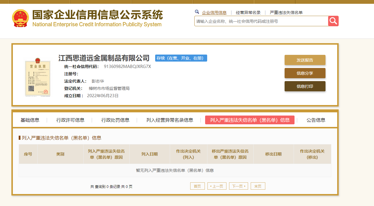The width and height of the screenshot is (374, 206).
Task: Open the 公告信息 tab
Action: click(316, 120)
